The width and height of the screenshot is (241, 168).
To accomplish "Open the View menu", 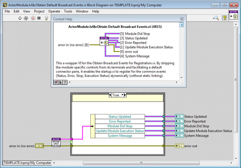I will pos(27,11).
